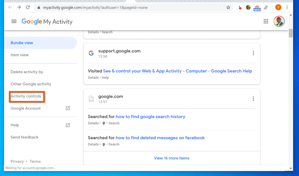Click the Google My Activity logo
This screenshot has height=176, width=299.
click(47, 22)
